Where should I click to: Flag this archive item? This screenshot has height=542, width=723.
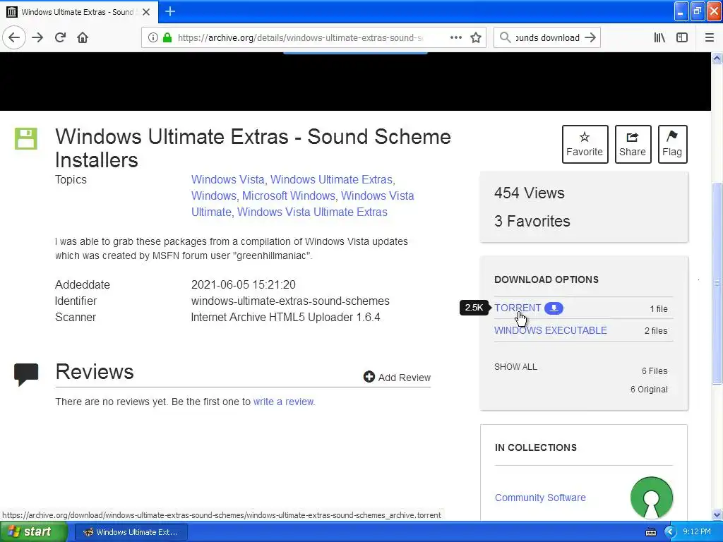[672, 144]
